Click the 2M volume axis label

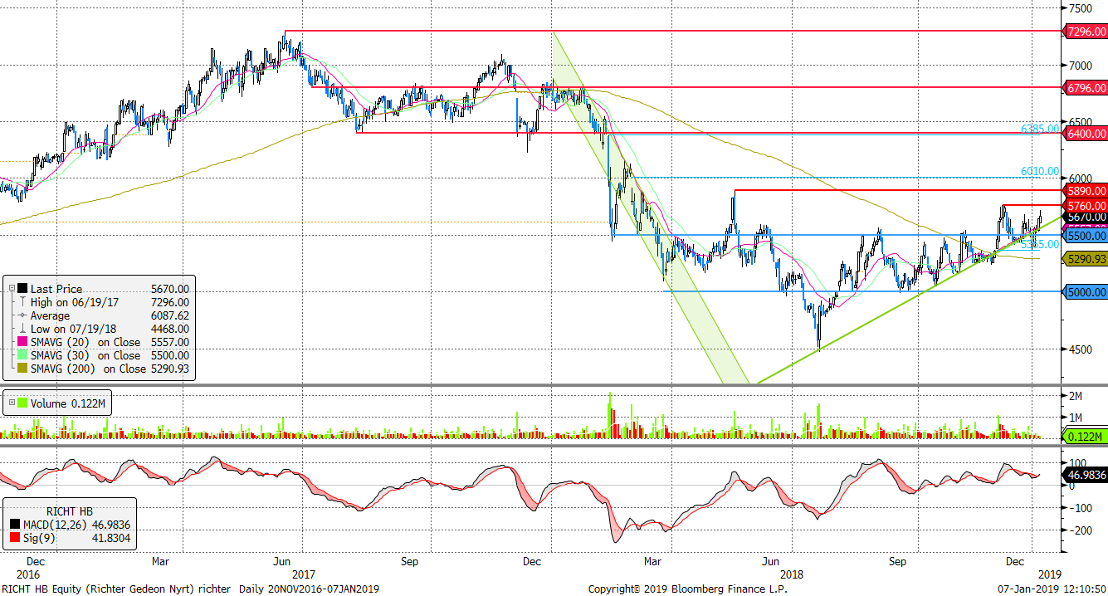[x=1076, y=395]
